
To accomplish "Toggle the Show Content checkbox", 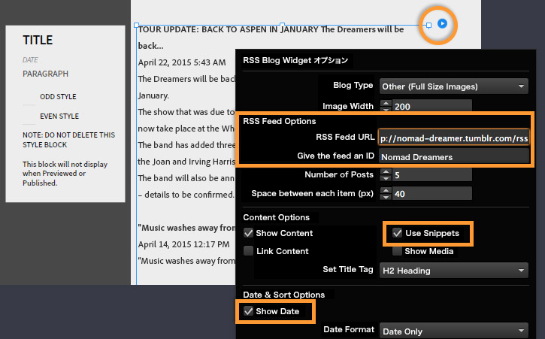I will tap(248, 232).
